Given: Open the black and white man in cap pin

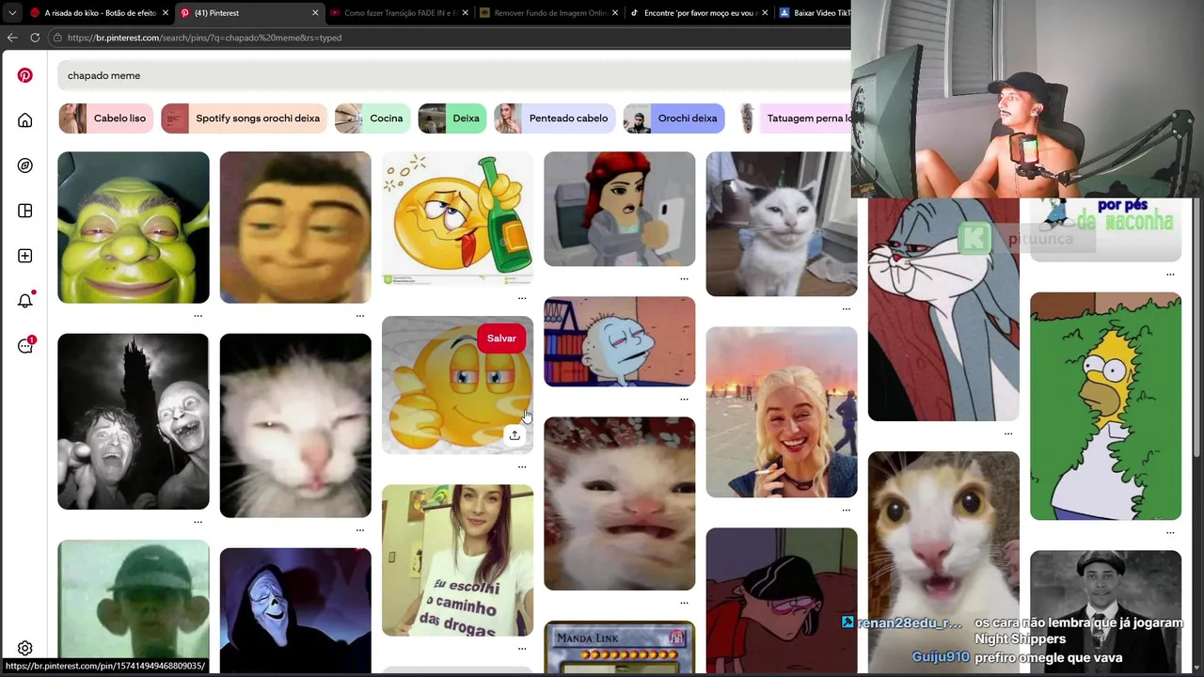Looking at the screenshot, I should [1105, 611].
